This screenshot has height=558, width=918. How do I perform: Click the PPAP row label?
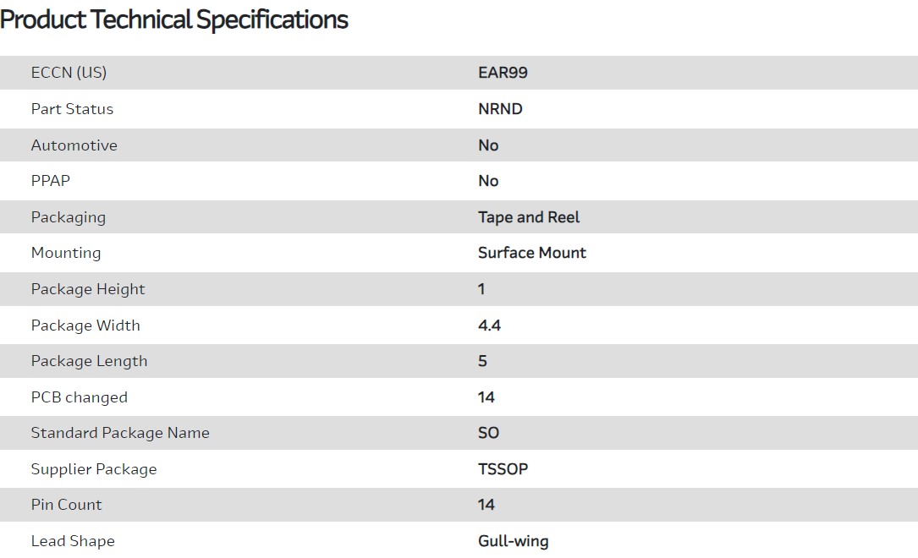pos(51,181)
